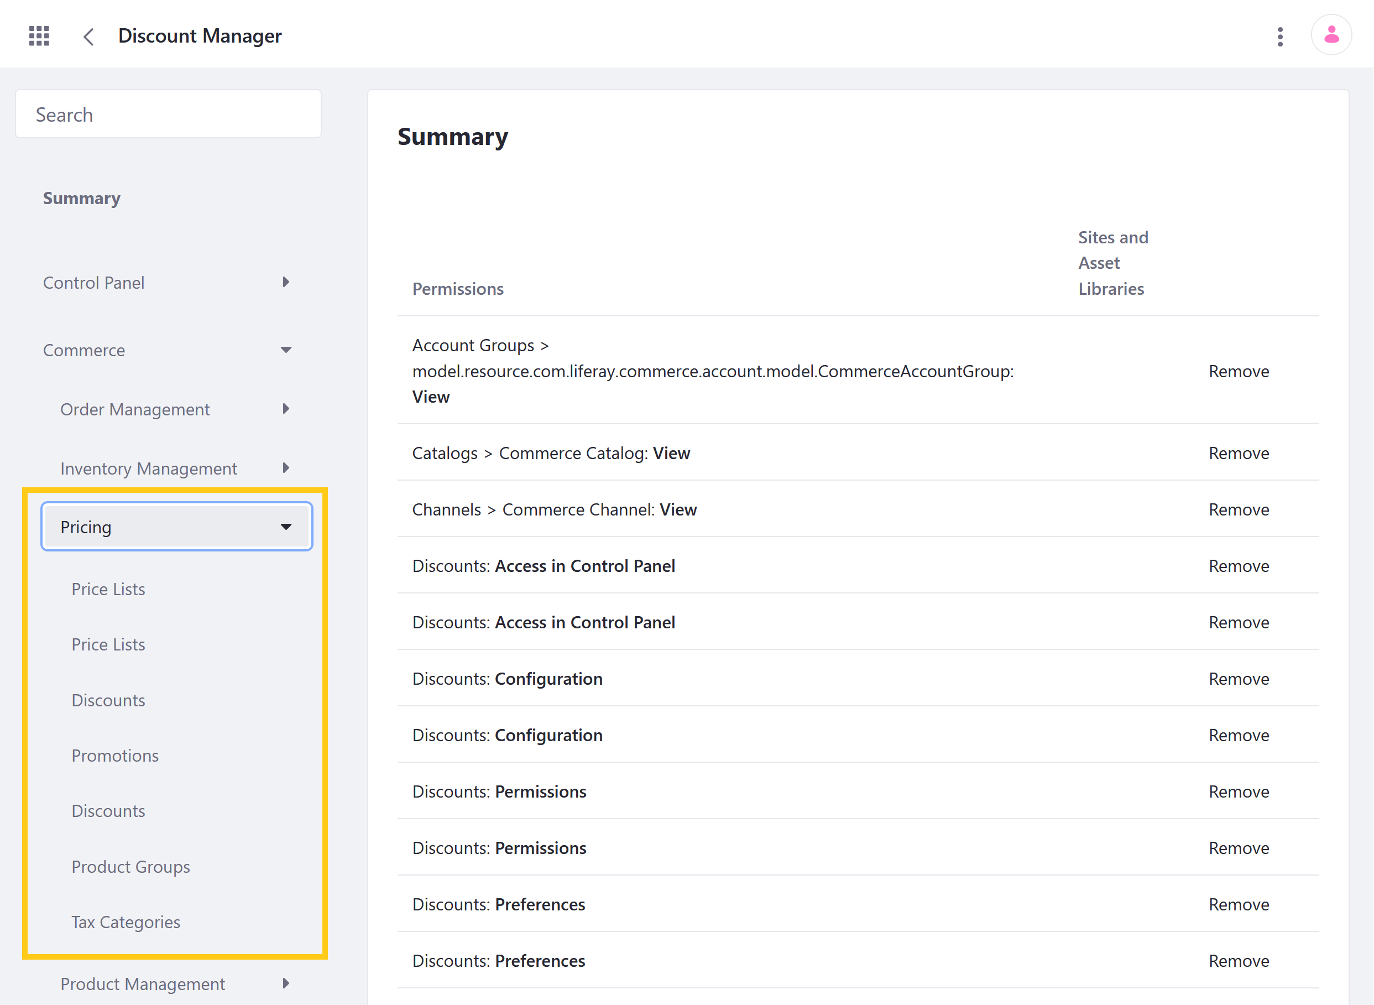Select Discounts from Pricing submenu
The width and height of the screenshot is (1374, 1005).
click(x=107, y=699)
